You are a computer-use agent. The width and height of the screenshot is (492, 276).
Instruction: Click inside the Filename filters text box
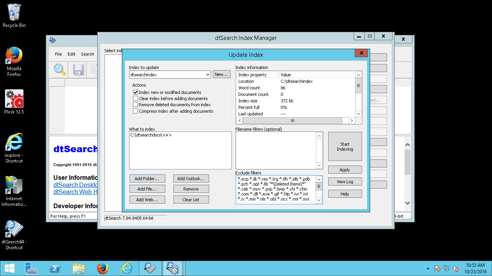coord(276,150)
